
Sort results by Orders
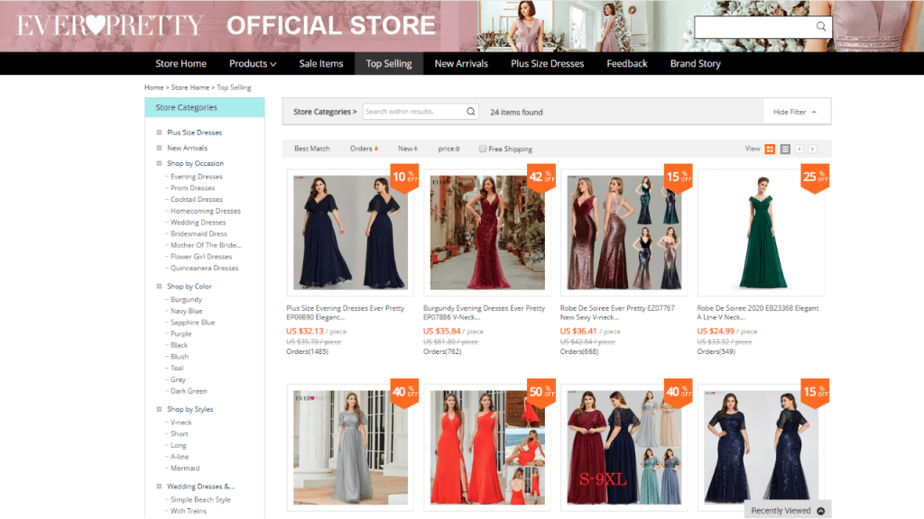pos(365,149)
